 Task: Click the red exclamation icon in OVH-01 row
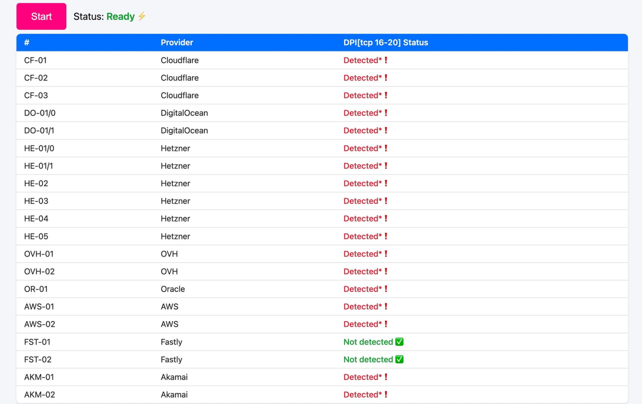(x=386, y=254)
